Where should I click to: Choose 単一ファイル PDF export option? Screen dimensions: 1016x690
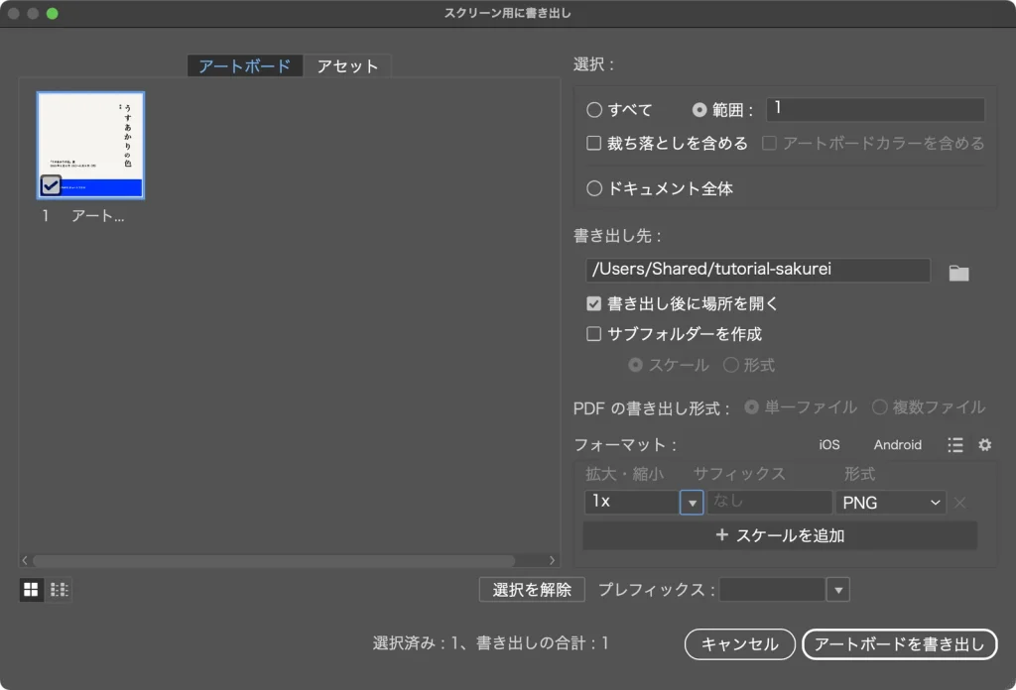click(751, 407)
